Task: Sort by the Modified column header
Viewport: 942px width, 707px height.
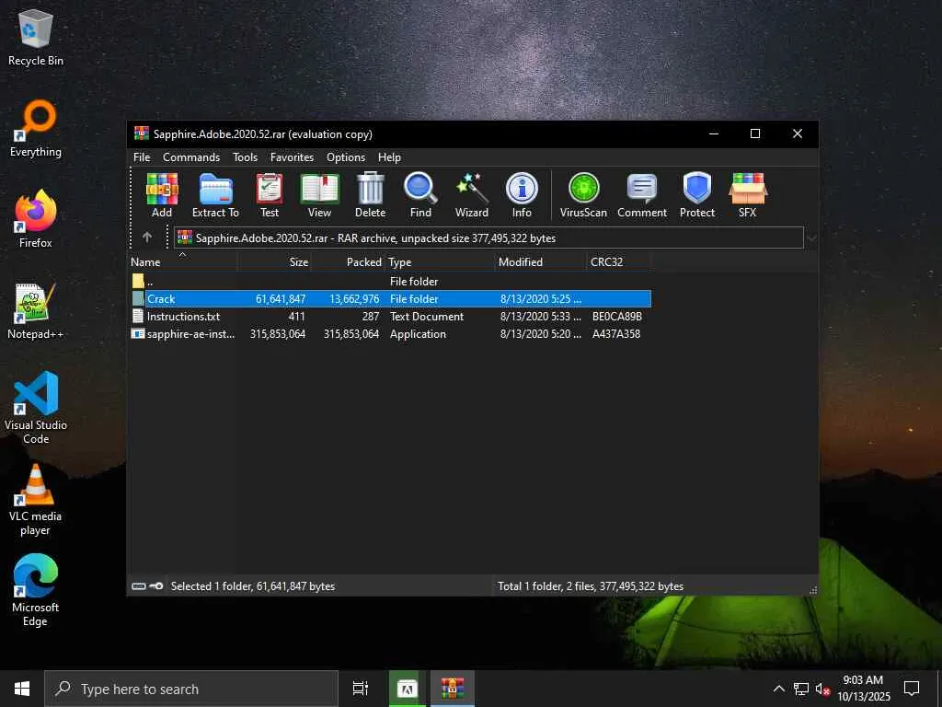Action: coord(541,262)
